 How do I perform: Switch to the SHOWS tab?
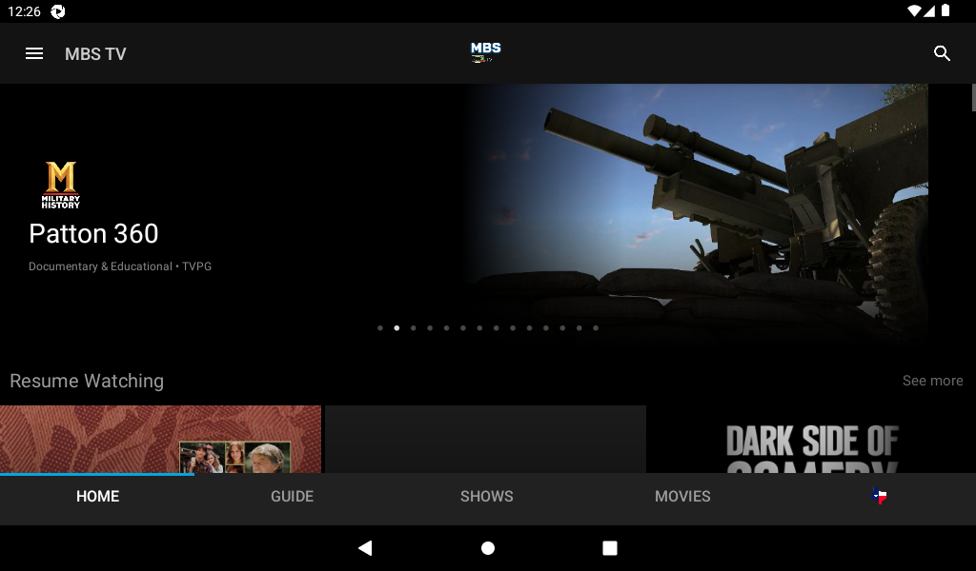pyautogui.click(x=487, y=497)
